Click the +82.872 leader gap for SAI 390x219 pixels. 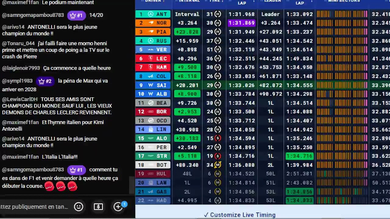(271, 85)
